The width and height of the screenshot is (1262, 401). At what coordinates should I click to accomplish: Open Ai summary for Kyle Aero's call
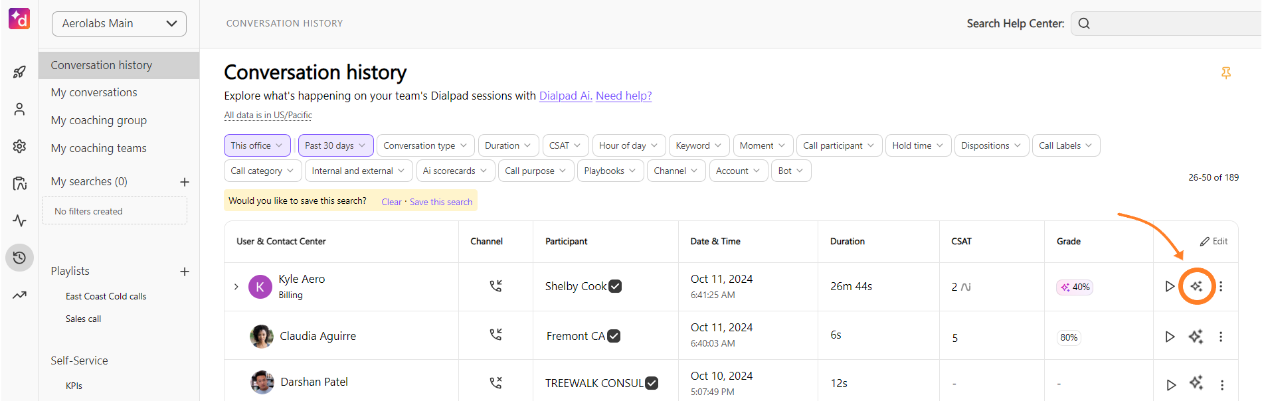1196,286
